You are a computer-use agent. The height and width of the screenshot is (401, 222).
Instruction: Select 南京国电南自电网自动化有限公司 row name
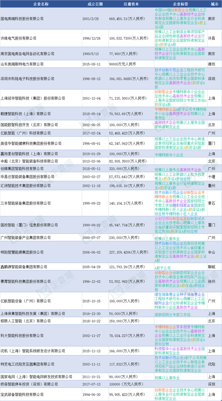tap(27, 54)
